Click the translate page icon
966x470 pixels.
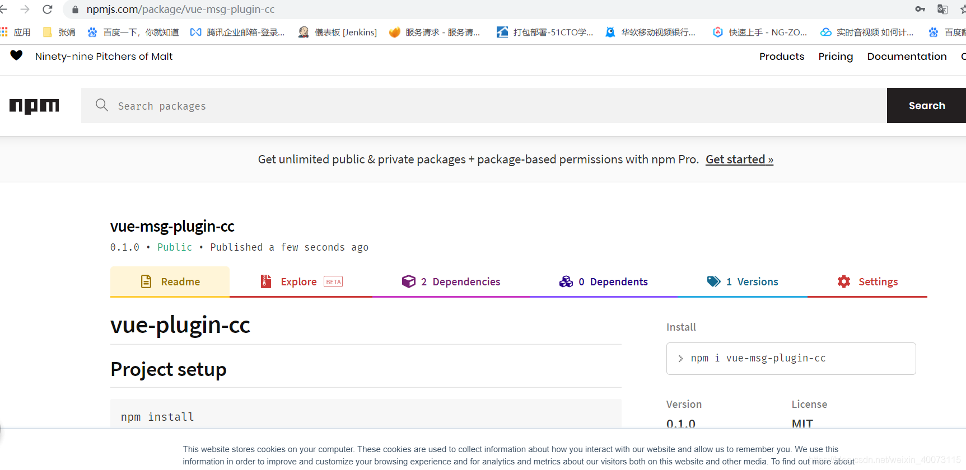(942, 9)
